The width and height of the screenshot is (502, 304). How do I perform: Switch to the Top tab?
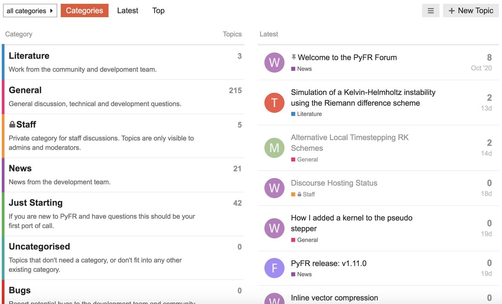pos(158,10)
